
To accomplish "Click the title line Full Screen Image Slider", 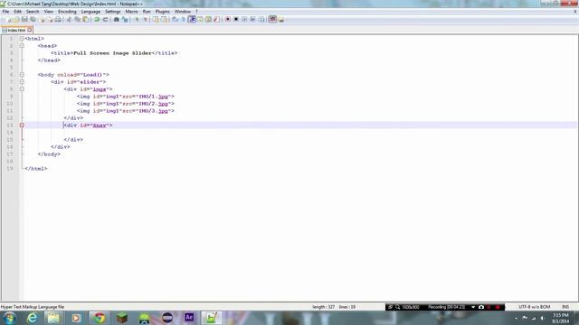I will [114, 53].
